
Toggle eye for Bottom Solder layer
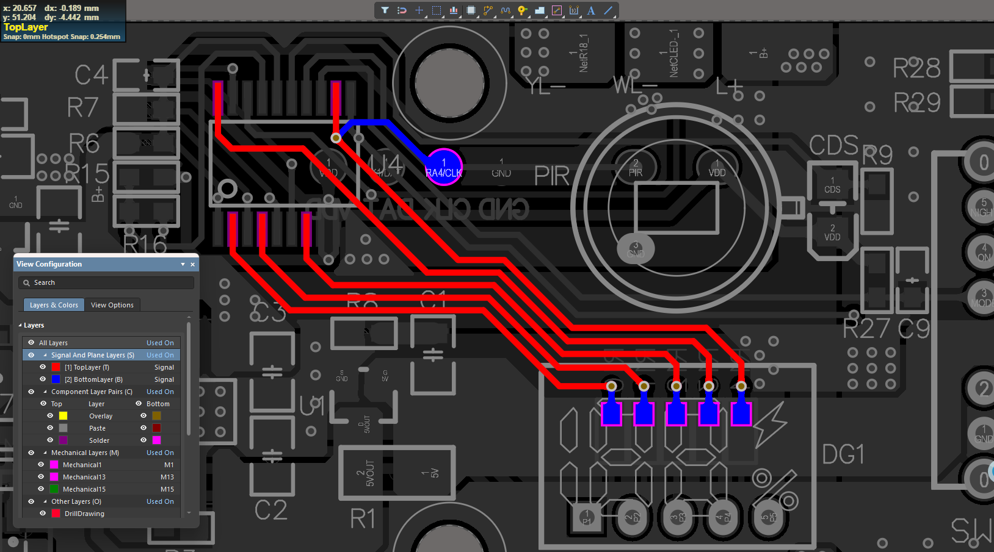tap(143, 440)
